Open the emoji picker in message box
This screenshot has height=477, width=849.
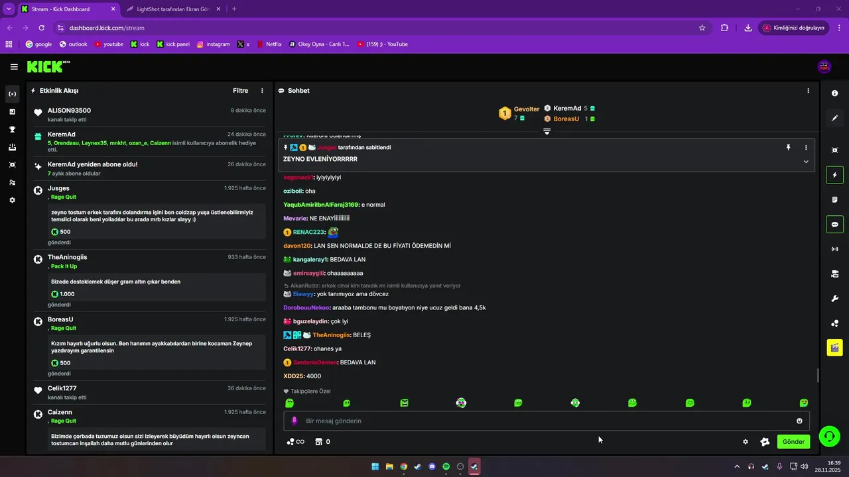(799, 421)
